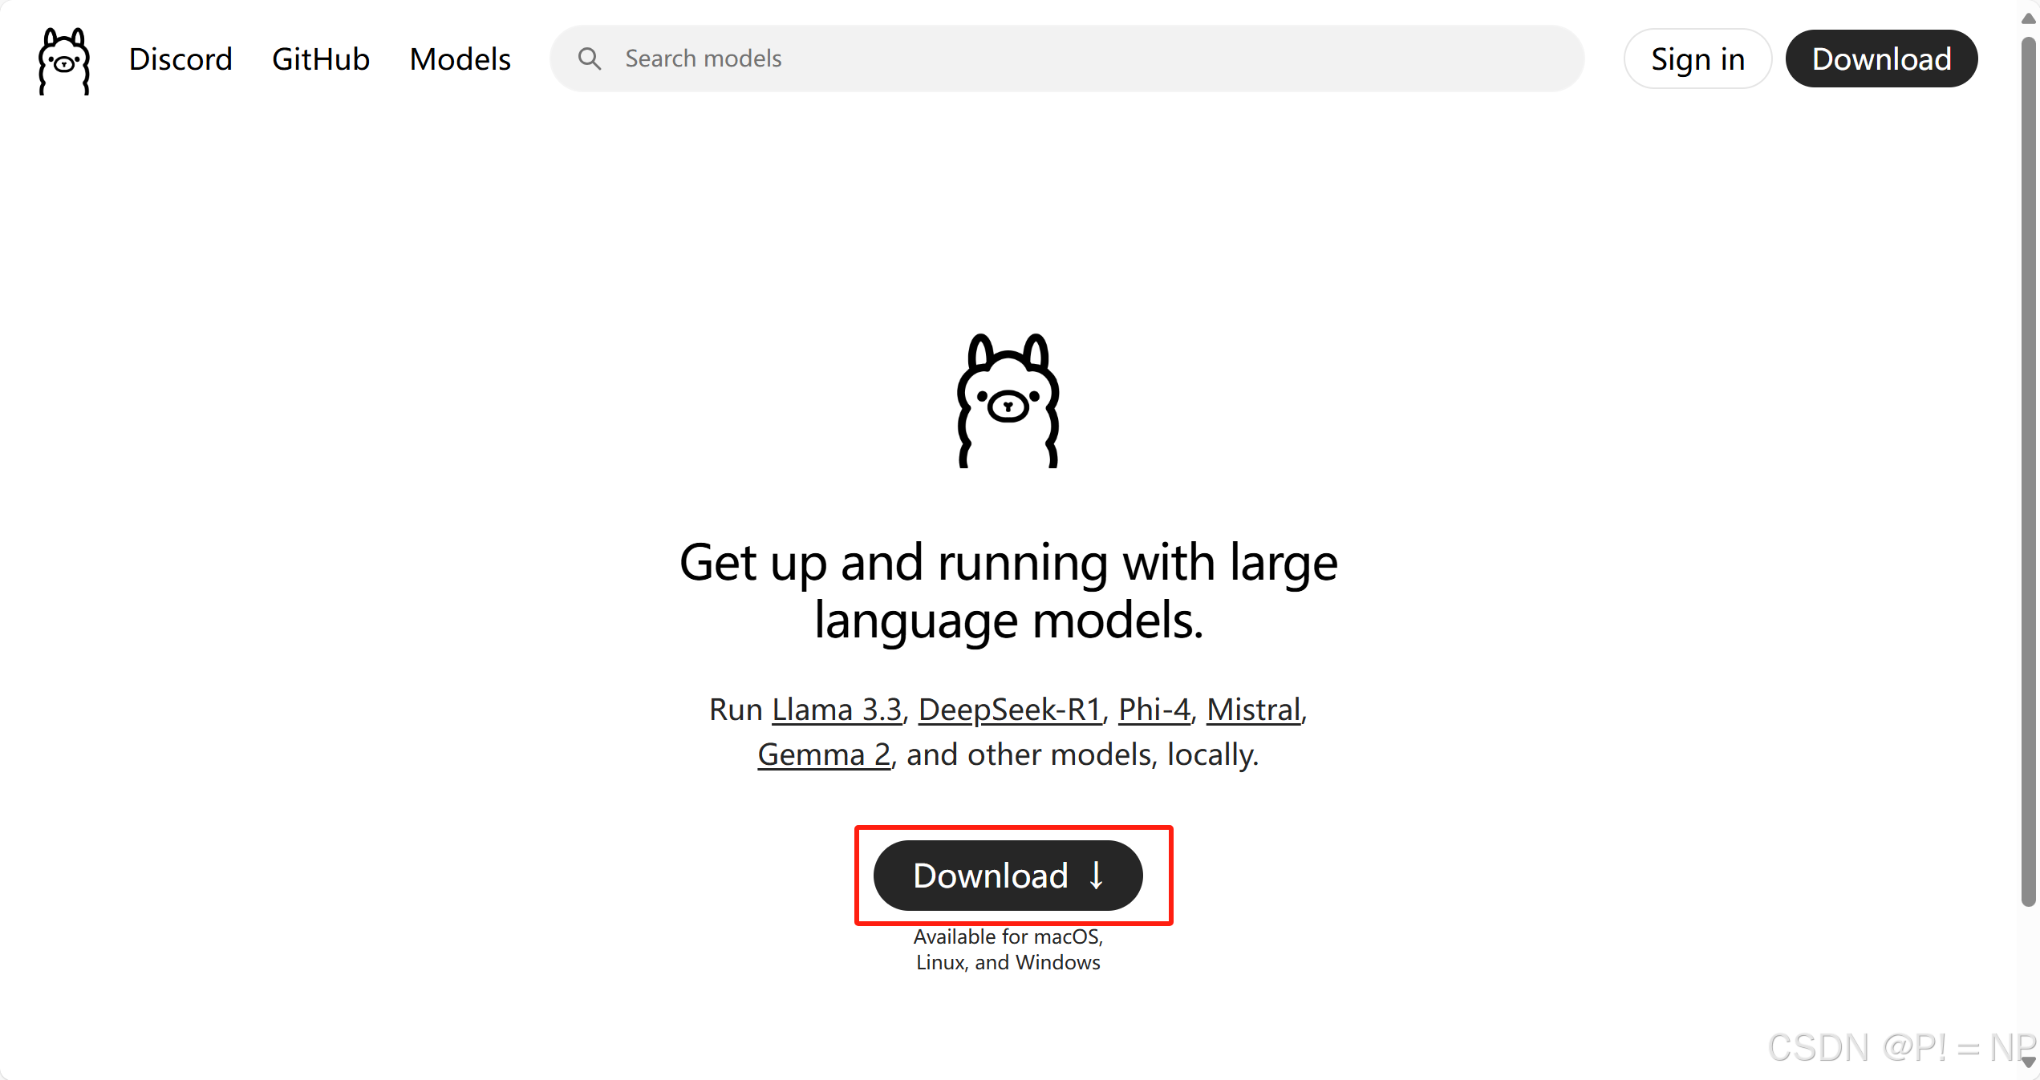2040x1080 pixels.
Task: Click the down arrow on center Download button
Action: coord(1097,875)
